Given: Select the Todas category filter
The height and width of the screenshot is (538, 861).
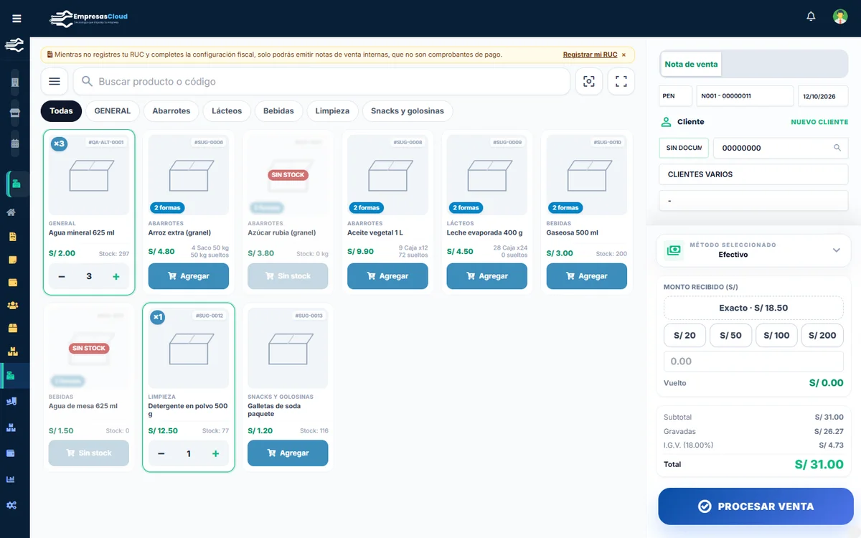Looking at the screenshot, I should (x=62, y=111).
